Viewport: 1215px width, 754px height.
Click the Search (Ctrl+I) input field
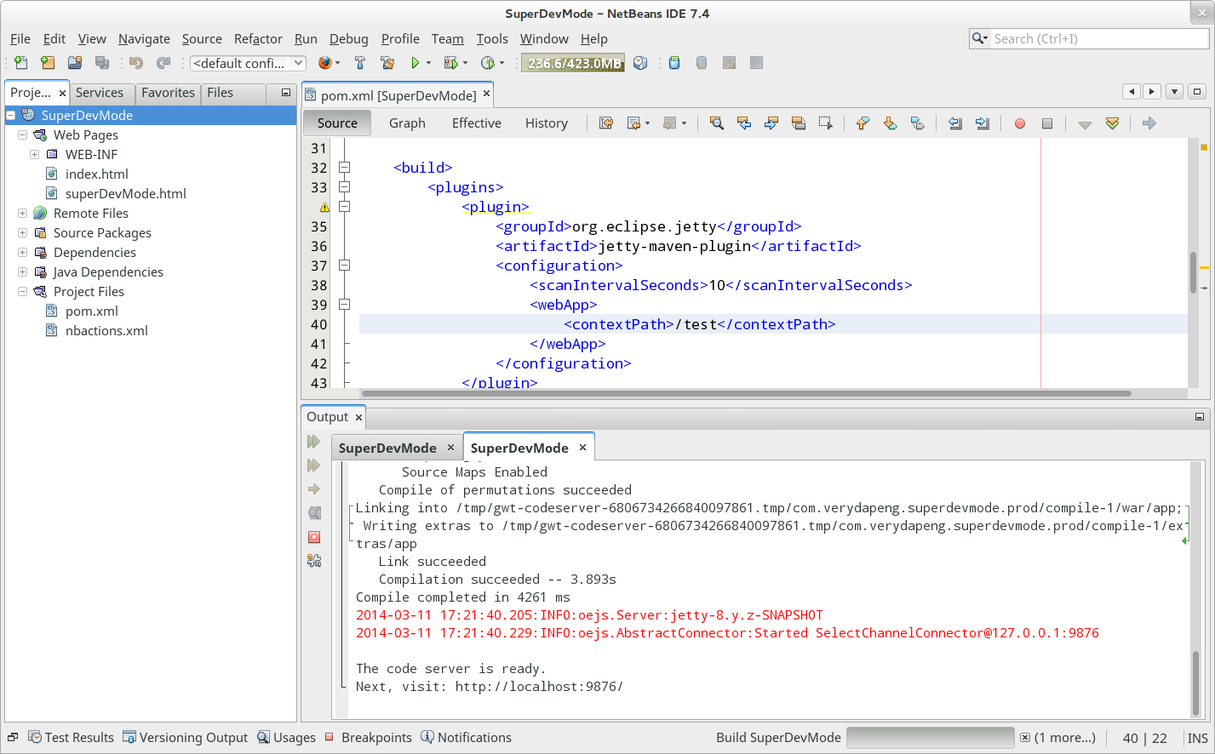point(1100,39)
